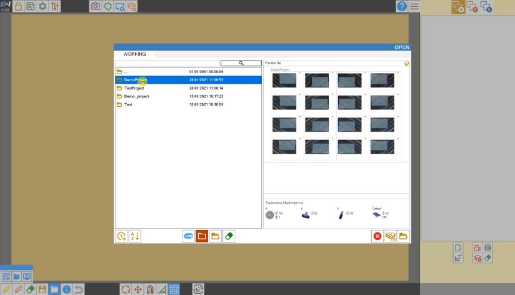Click the purple camera icon
This screenshot has height=295, width=515.
pyautogui.click(x=95, y=6)
